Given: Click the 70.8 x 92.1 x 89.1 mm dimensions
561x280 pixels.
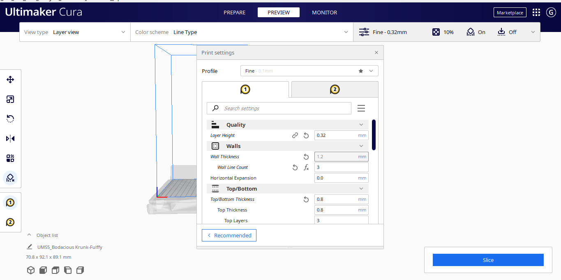Looking at the screenshot, I should tap(48, 257).
